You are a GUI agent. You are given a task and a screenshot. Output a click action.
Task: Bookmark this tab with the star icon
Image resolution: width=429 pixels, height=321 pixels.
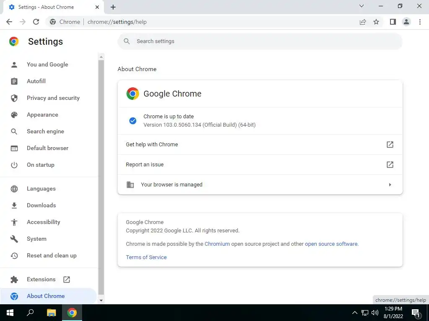(x=376, y=22)
